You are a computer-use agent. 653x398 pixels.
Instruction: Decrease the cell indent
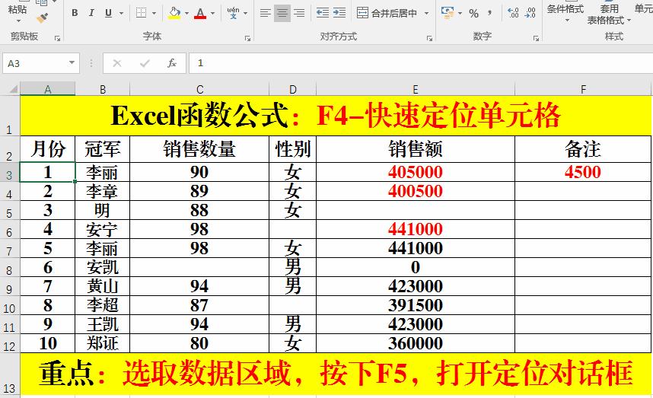coord(323,13)
